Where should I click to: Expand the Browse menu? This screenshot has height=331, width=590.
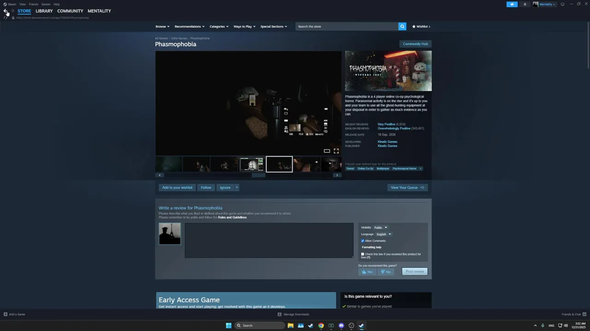(162, 26)
